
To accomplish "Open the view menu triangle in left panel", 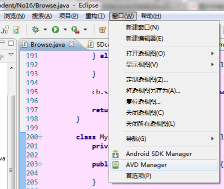I will tap(11, 55).
